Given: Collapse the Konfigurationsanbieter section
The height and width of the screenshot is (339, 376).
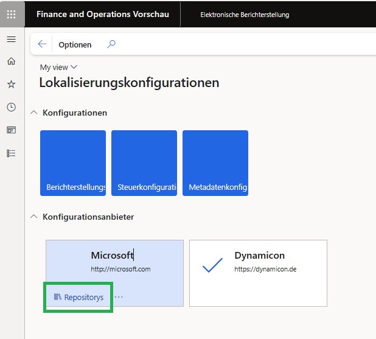Looking at the screenshot, I should (33, 217).
